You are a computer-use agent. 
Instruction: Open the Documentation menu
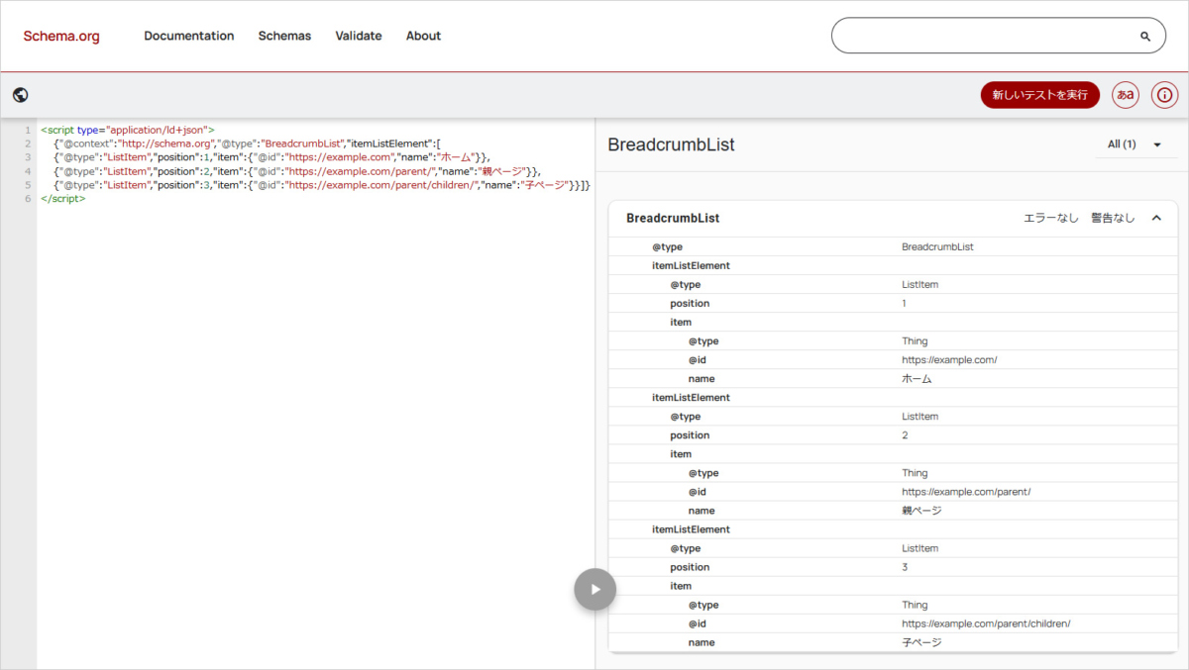coord(189,36)
